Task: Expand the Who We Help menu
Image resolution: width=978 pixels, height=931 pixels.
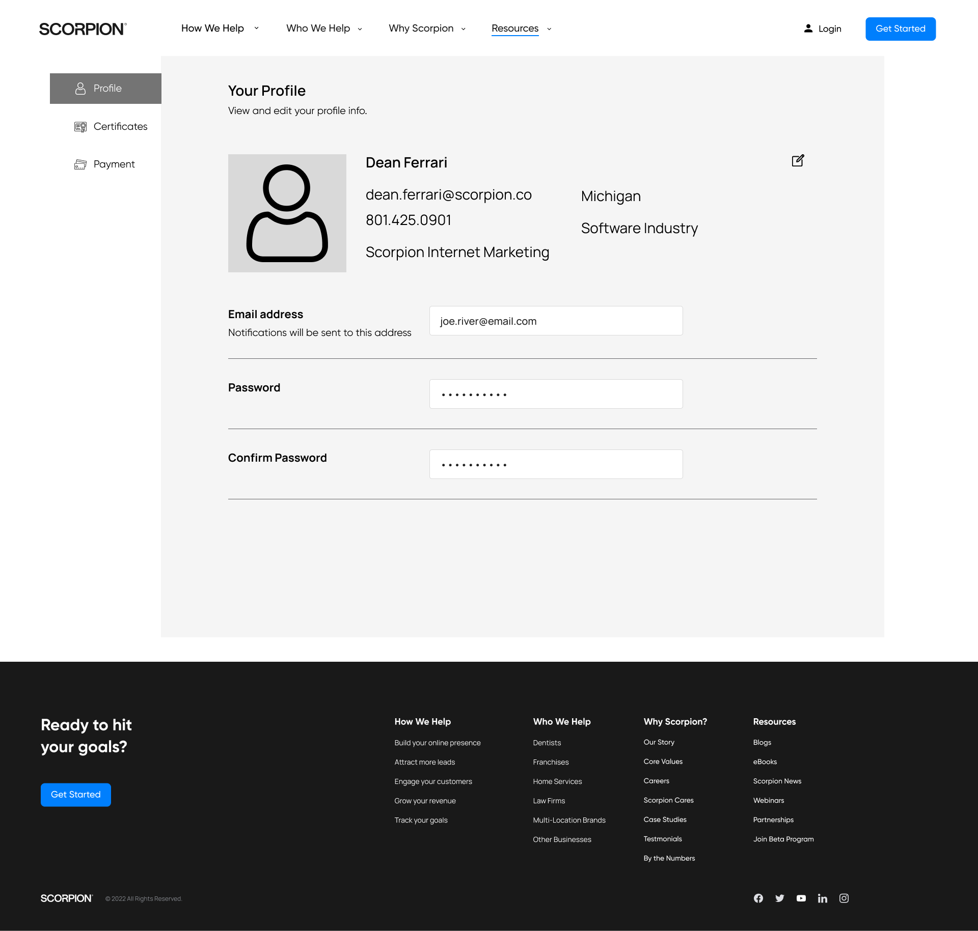Action: [x=324, y=29]
